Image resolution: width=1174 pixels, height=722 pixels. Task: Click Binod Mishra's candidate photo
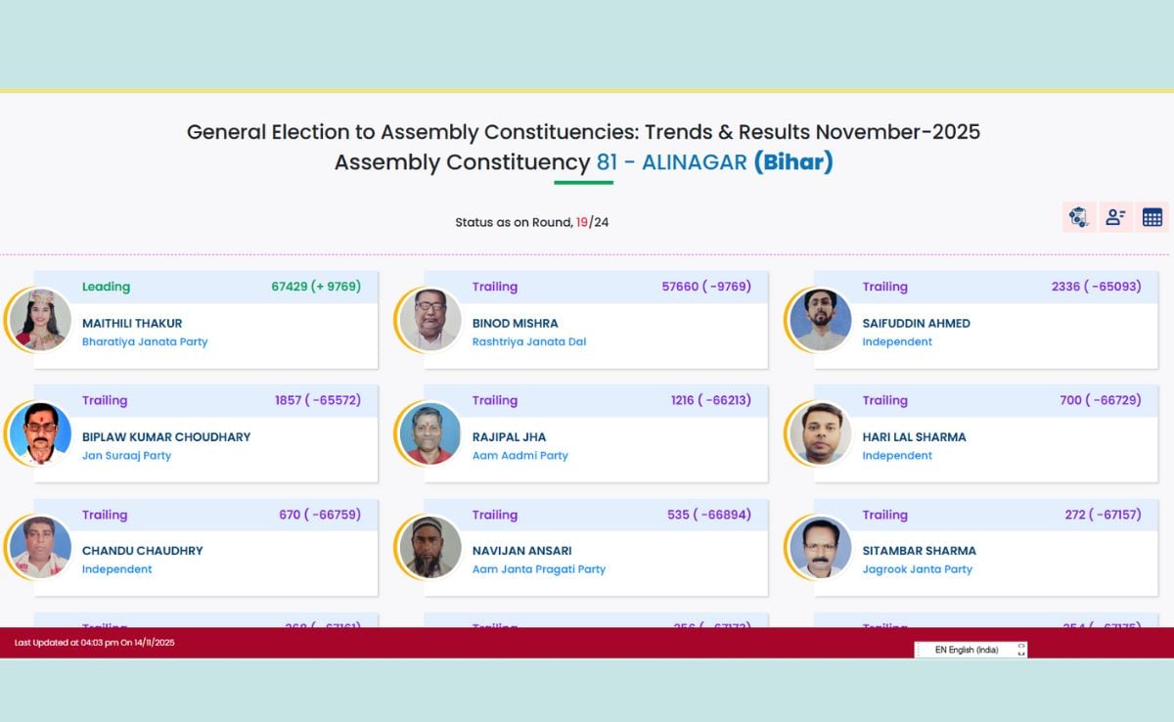[x=430, y=320]
